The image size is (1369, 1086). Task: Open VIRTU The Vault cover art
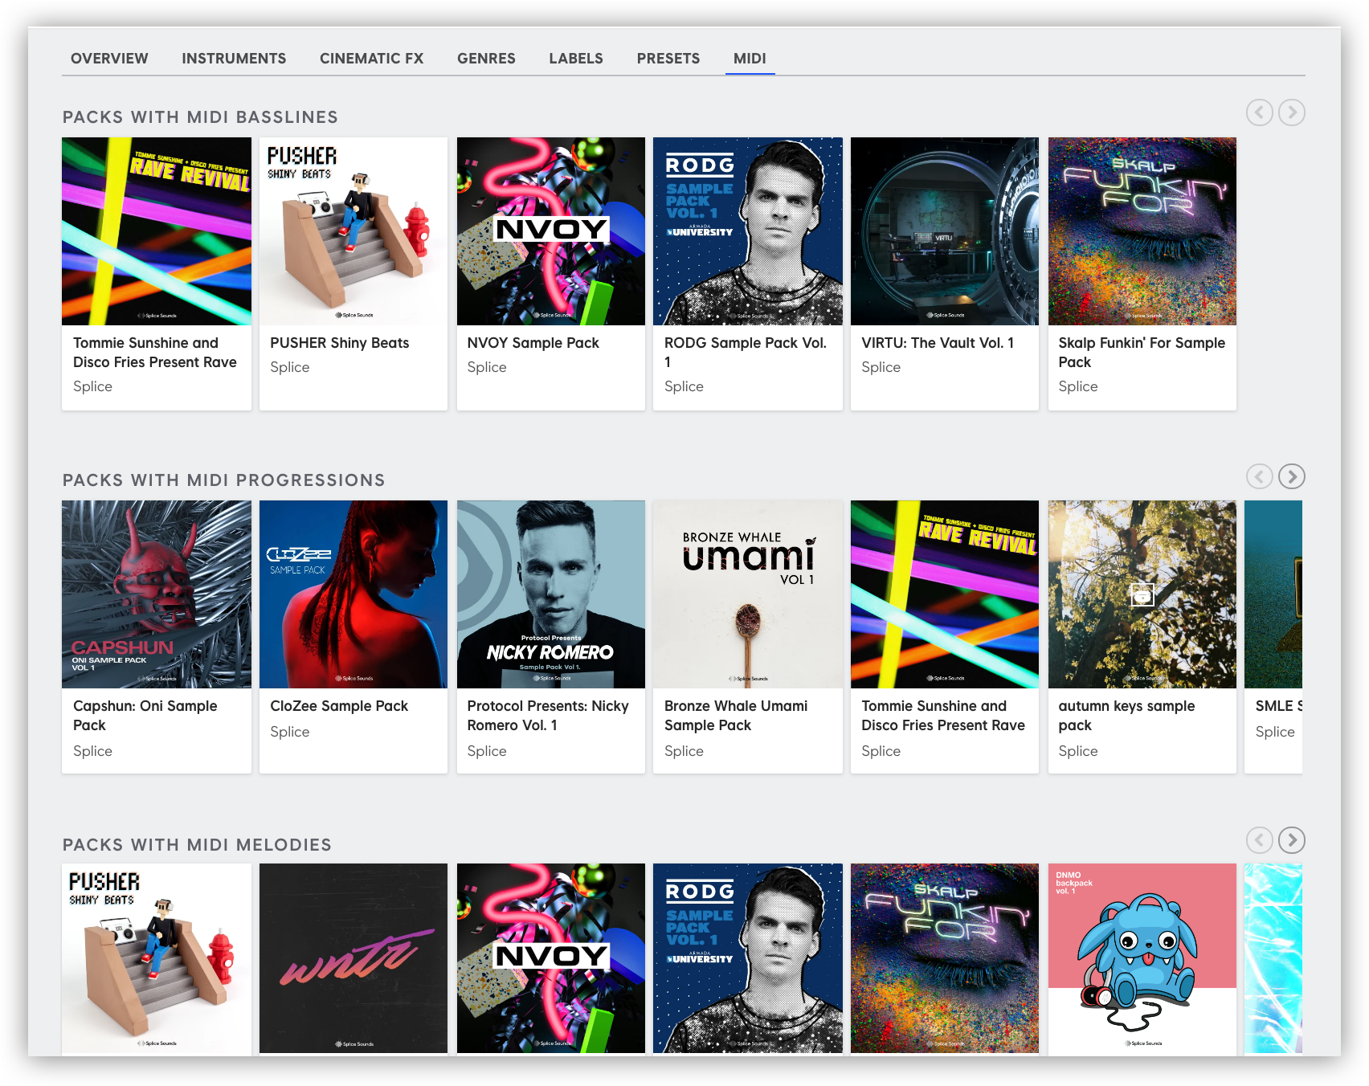click(x=945, y=231)
